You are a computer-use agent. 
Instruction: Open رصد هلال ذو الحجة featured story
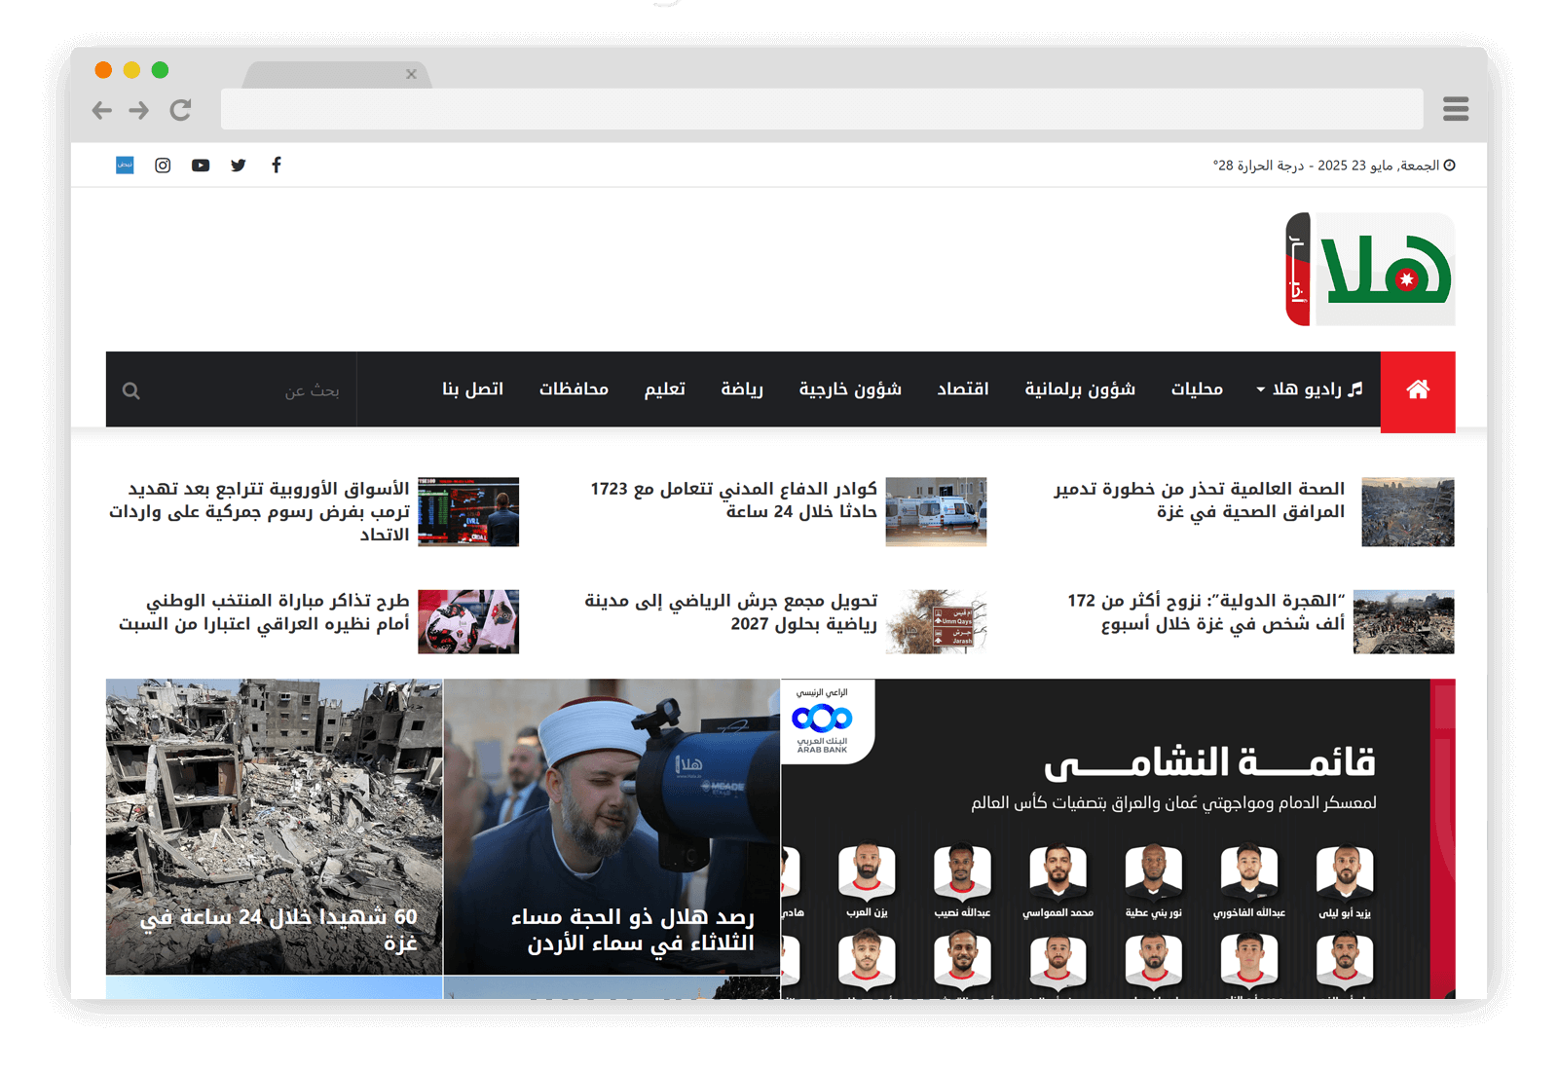612,827
